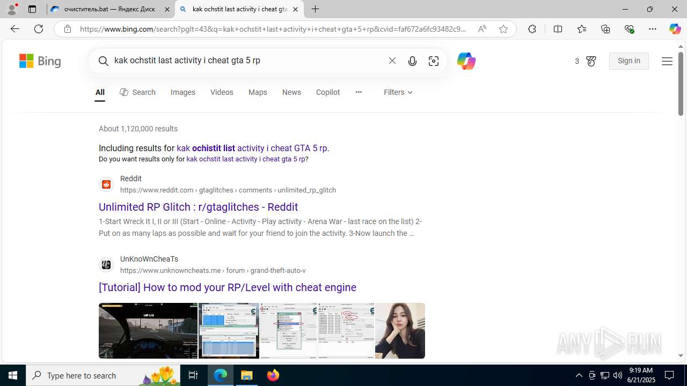Image resolution: width=687 pixels, height=386 pixels.
Task: Open suggested 'kak ochistit list' query link
Action: (x=253, y=148)
